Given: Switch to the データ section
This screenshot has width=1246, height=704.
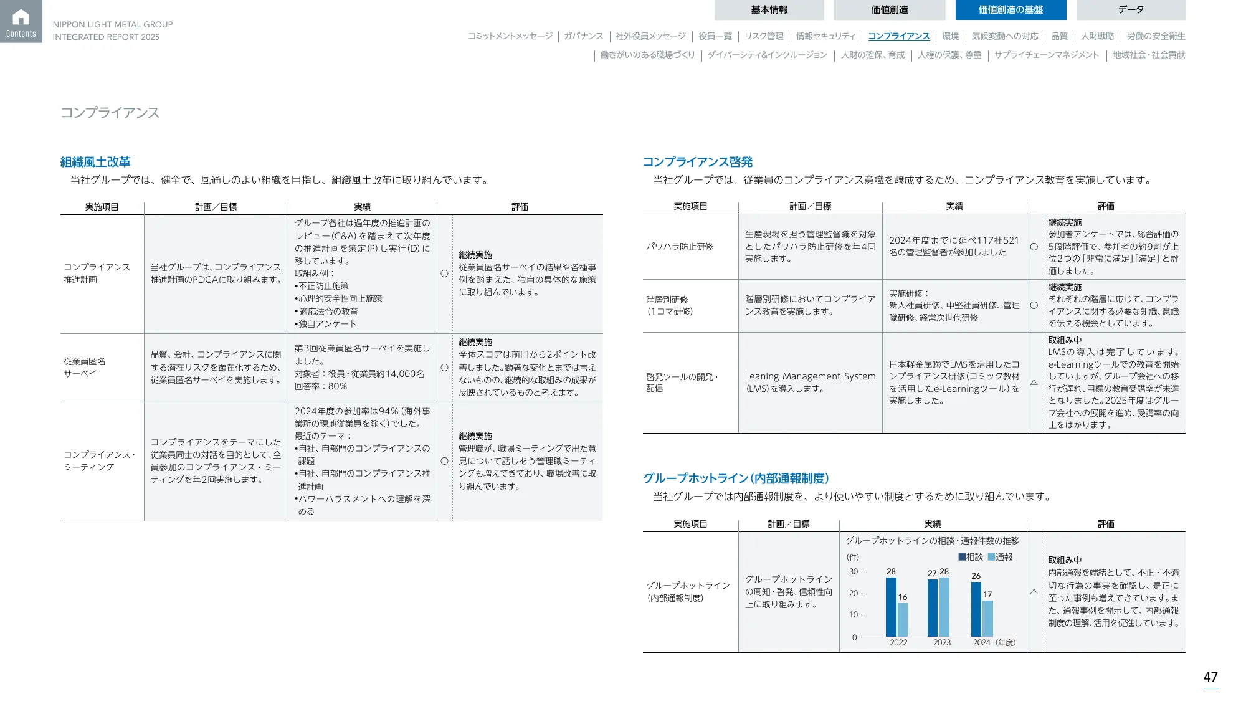Looking at the screenshot, I should click(x=1131, y=9).
